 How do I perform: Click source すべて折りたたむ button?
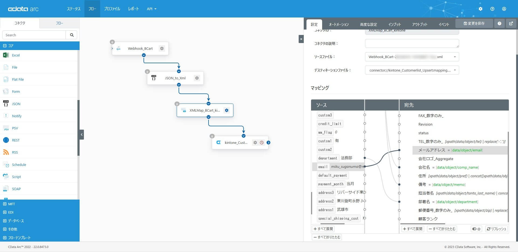click(327, 237)
